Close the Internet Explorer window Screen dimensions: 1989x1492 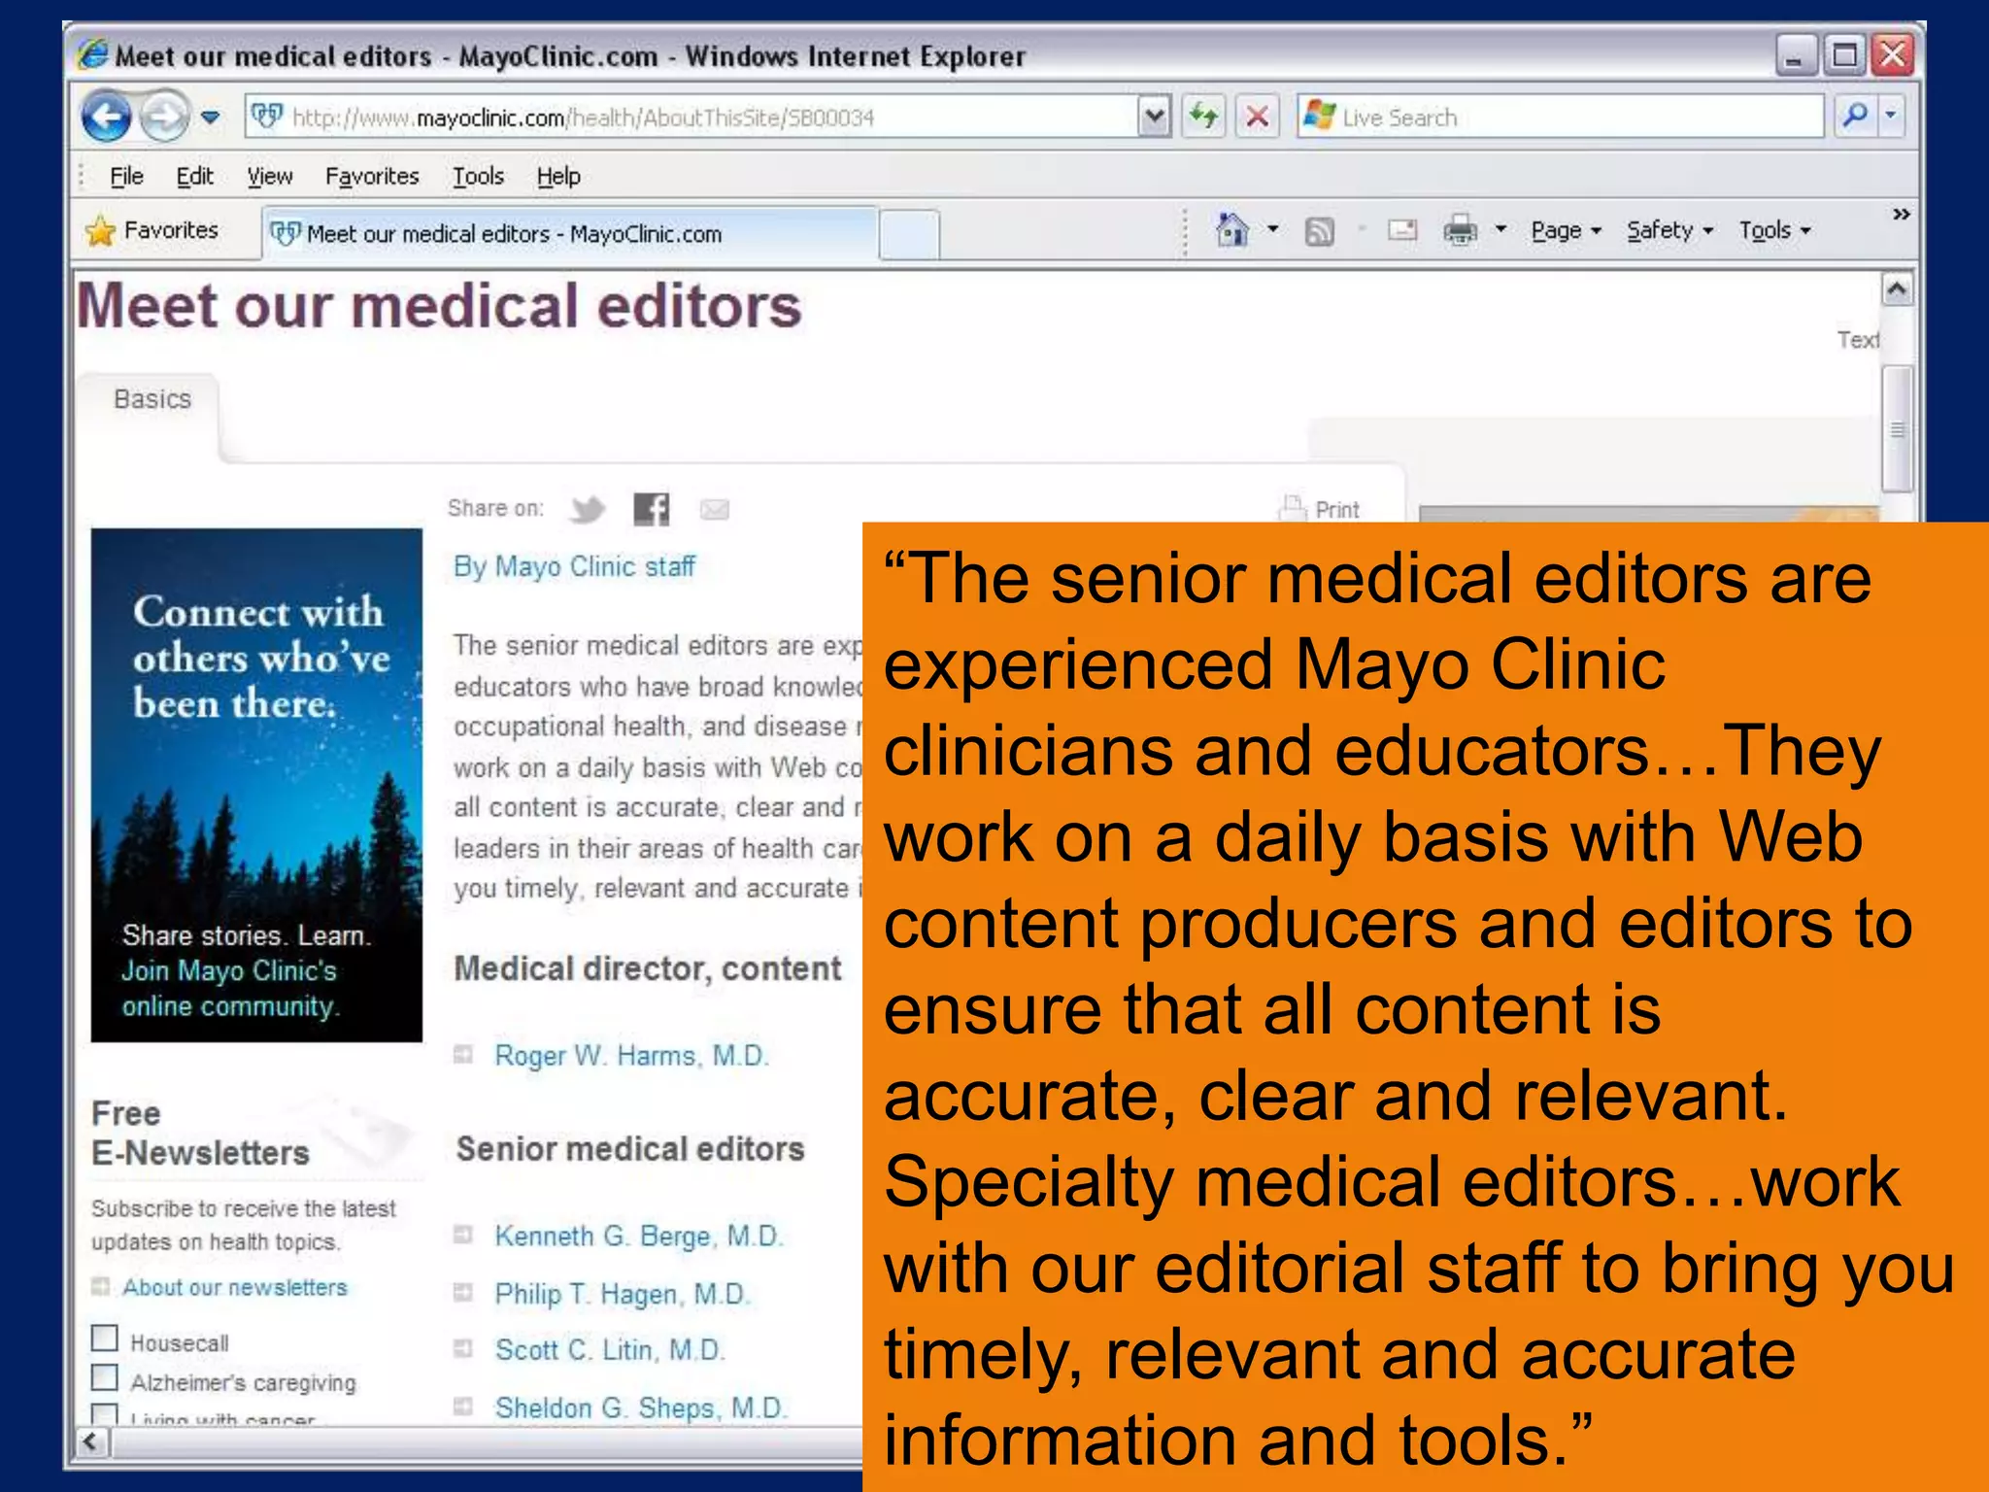tap(1893, 54)
